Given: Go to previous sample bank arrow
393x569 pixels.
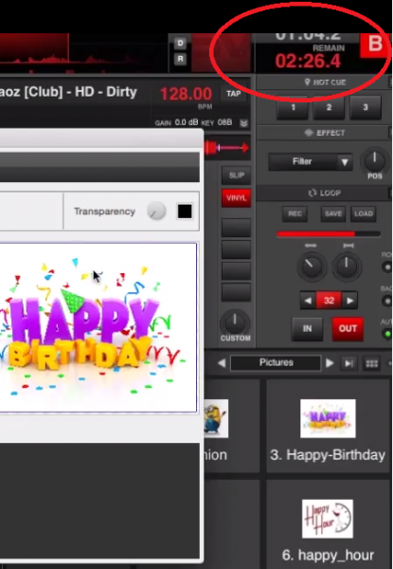Looking at the screenshot, I should coord(222,363).
